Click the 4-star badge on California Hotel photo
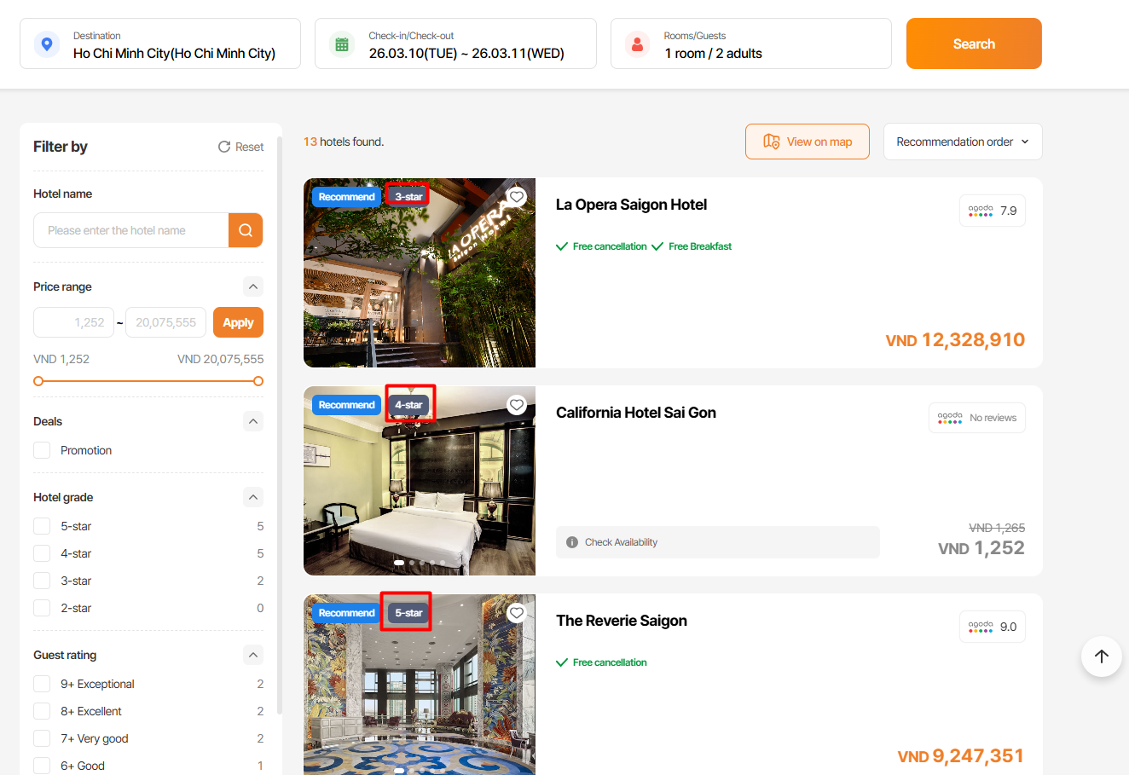Image resolution: width=1129 pixels, height=775 pixels. [x=408, y=405]
